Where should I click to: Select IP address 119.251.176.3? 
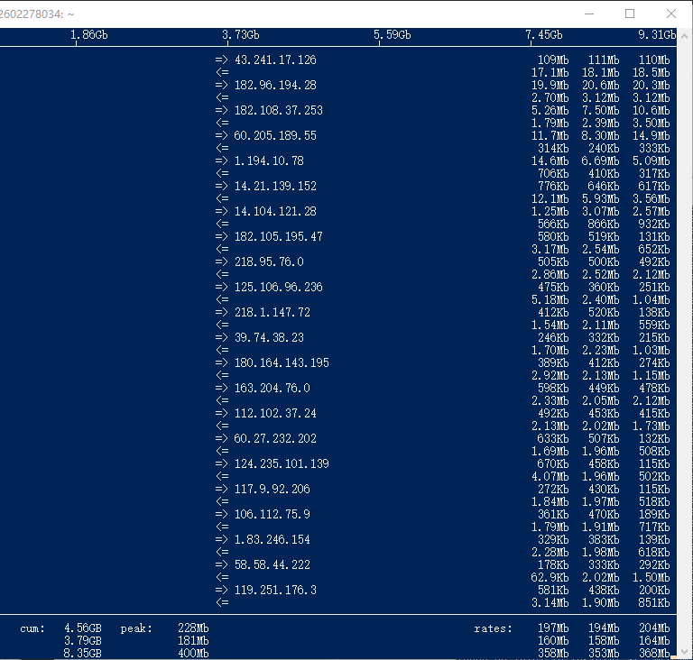point(275,590)
